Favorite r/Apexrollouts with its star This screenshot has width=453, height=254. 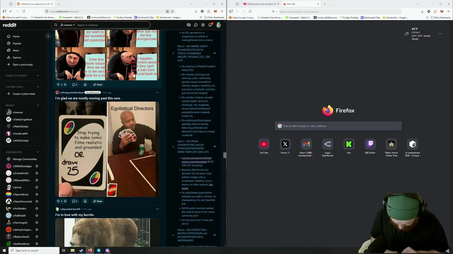pos(37,194)
